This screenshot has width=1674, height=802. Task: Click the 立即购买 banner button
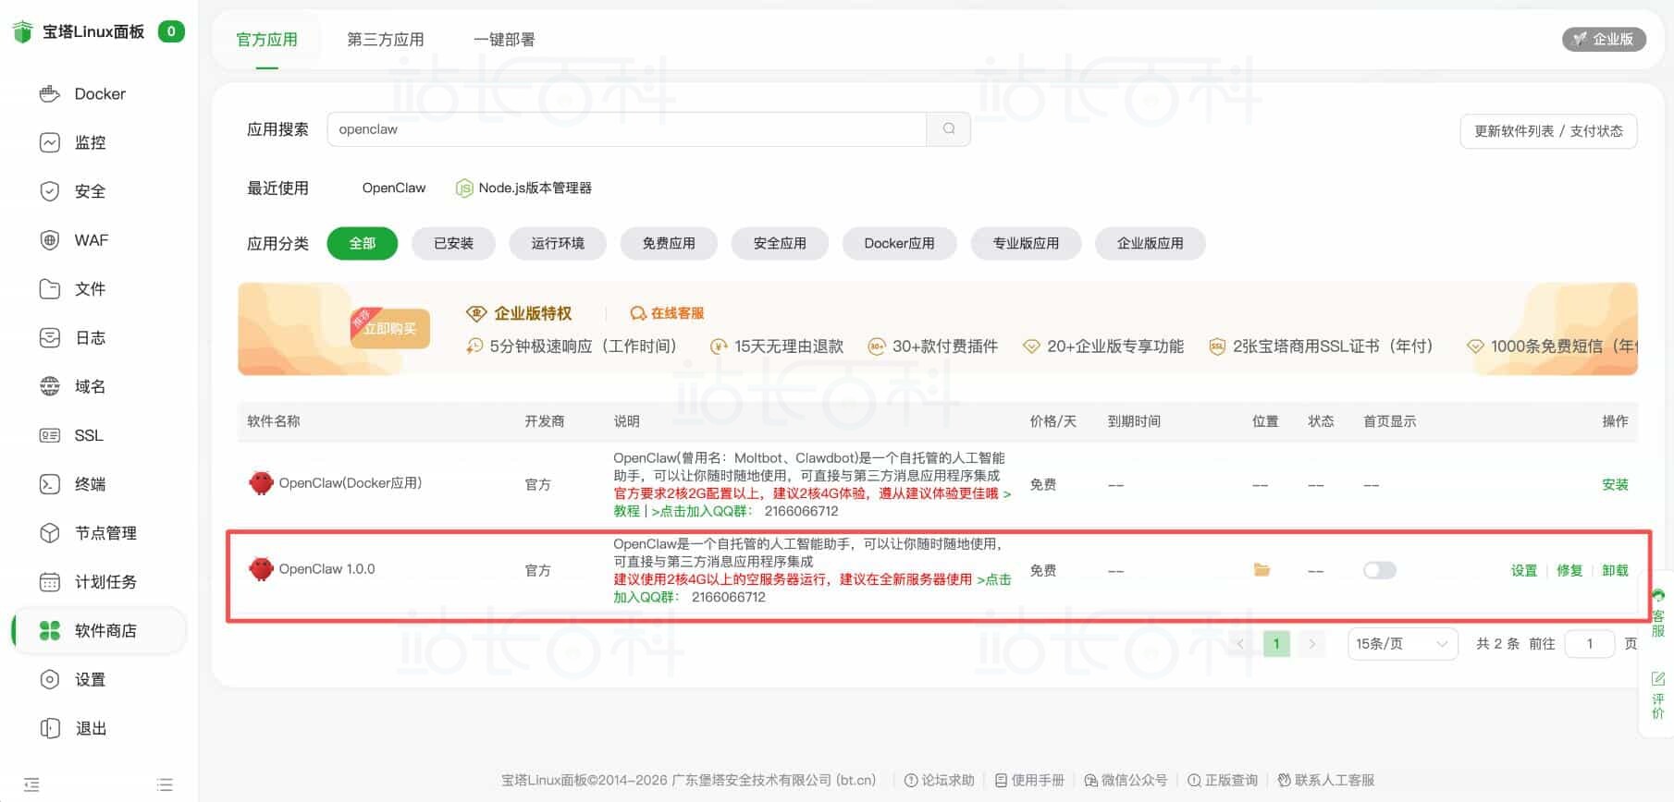[390, 328]
